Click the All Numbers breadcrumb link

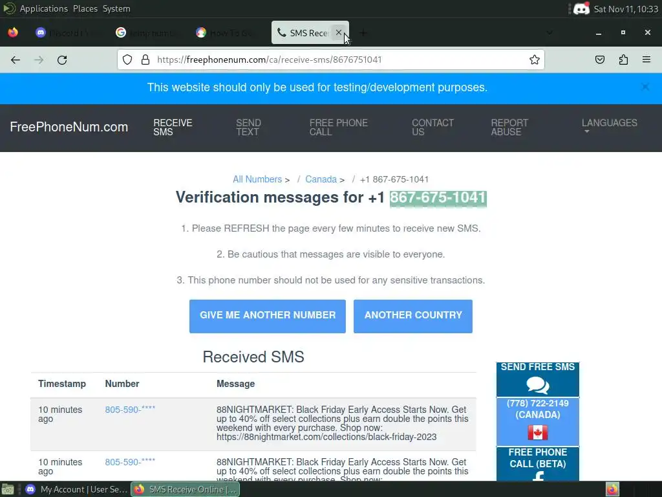(257, 179)
